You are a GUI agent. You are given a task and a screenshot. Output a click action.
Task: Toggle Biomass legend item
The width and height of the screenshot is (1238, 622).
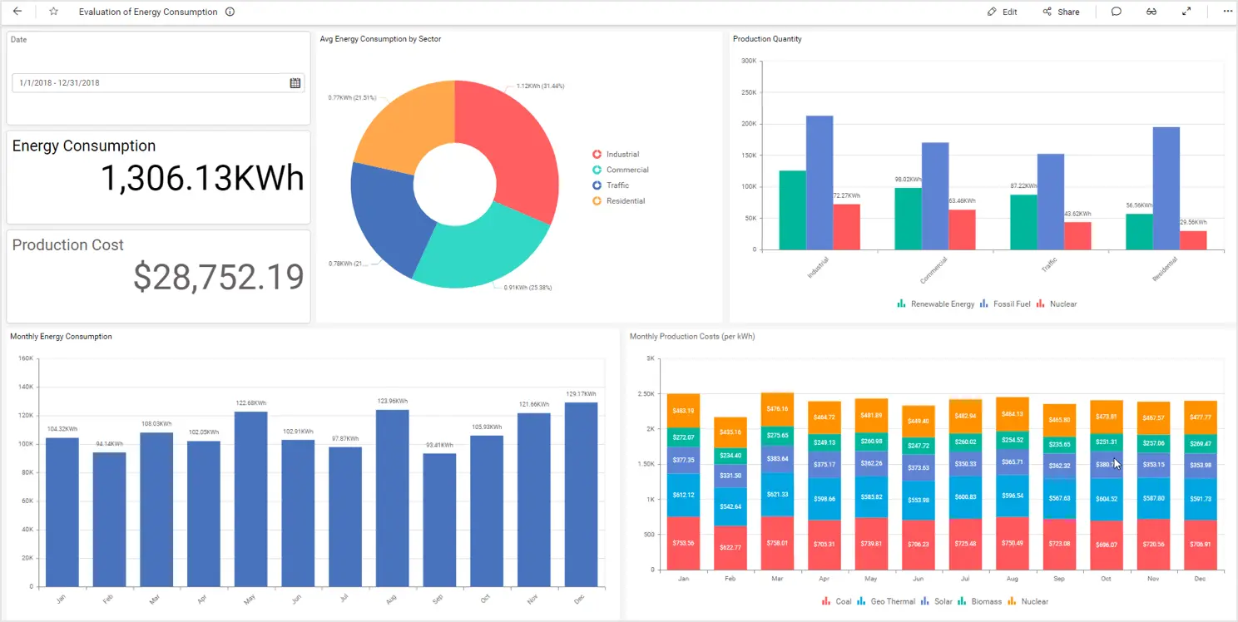point(979,601)
